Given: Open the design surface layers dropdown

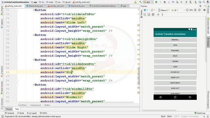Looking at the screenshot, I should coord(146,10).
